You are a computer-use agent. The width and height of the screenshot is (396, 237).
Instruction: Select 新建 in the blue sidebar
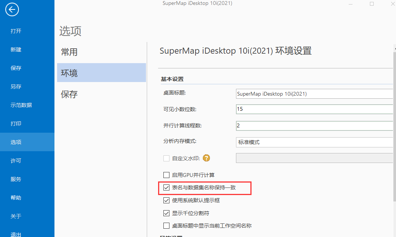click(x=16, y=50)
